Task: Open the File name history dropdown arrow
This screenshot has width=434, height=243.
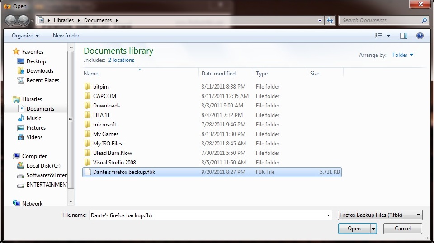Action: (x=328, y=215)
